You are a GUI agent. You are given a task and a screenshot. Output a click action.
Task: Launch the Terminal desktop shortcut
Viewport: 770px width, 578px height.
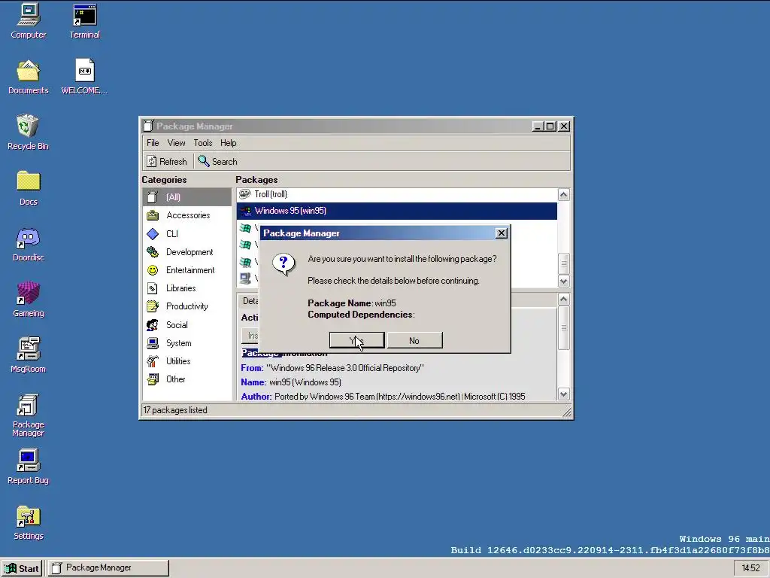click(x=84, y=20)
